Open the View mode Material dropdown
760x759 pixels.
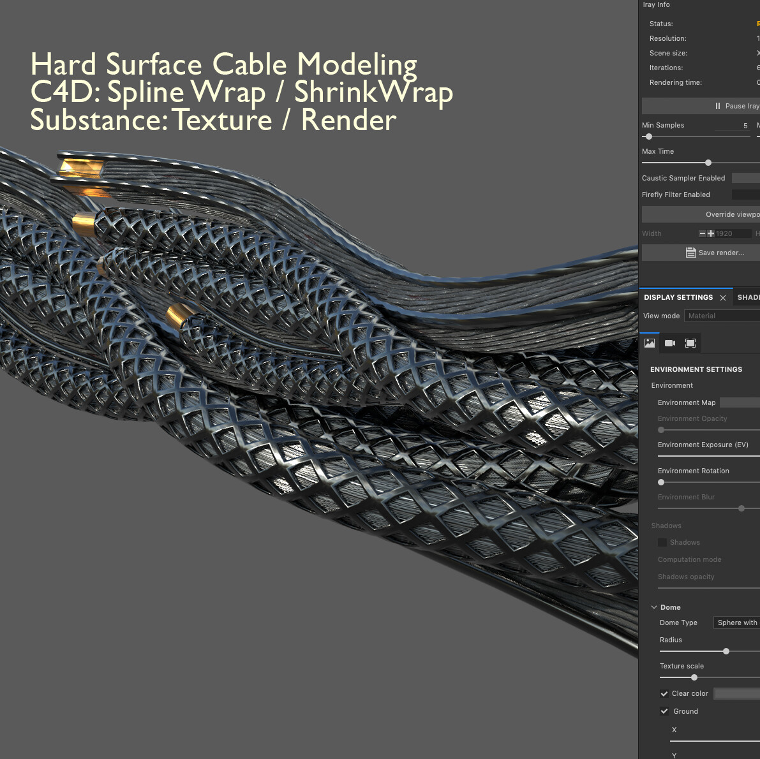pyautogui.click(x=721, y=315)
